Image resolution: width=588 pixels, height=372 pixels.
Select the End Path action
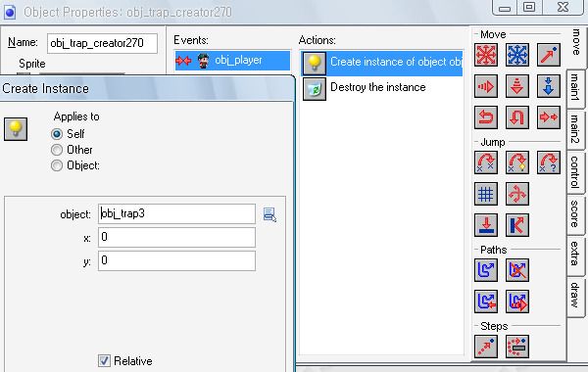[517, 270]
